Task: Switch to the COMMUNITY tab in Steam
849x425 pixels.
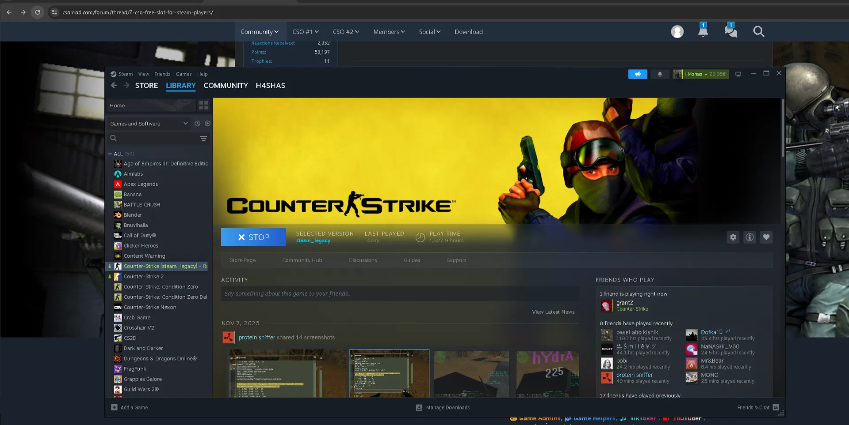Action: 226,86
